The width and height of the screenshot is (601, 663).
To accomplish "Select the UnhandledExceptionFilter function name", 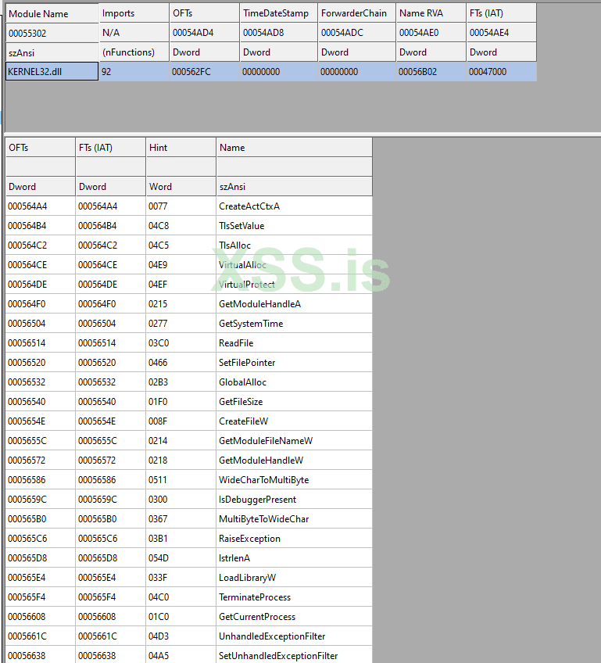I will 272,636.
